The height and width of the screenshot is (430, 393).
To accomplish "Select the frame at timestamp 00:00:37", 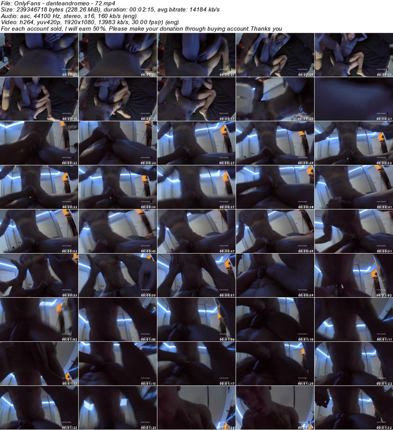I will (196, 187).
